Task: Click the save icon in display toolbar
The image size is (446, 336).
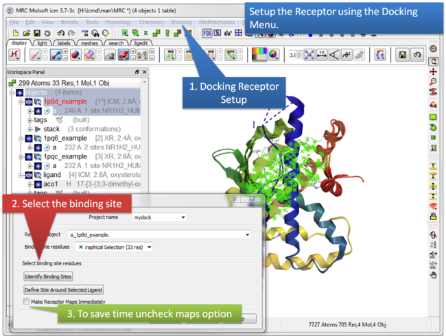Action: point(401,55)
